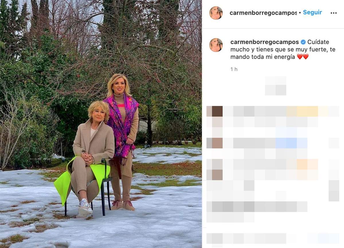Open carmenborregocampos profile from the header username
The width and height of the screenshot is (344, 248).
pos(263,13)
